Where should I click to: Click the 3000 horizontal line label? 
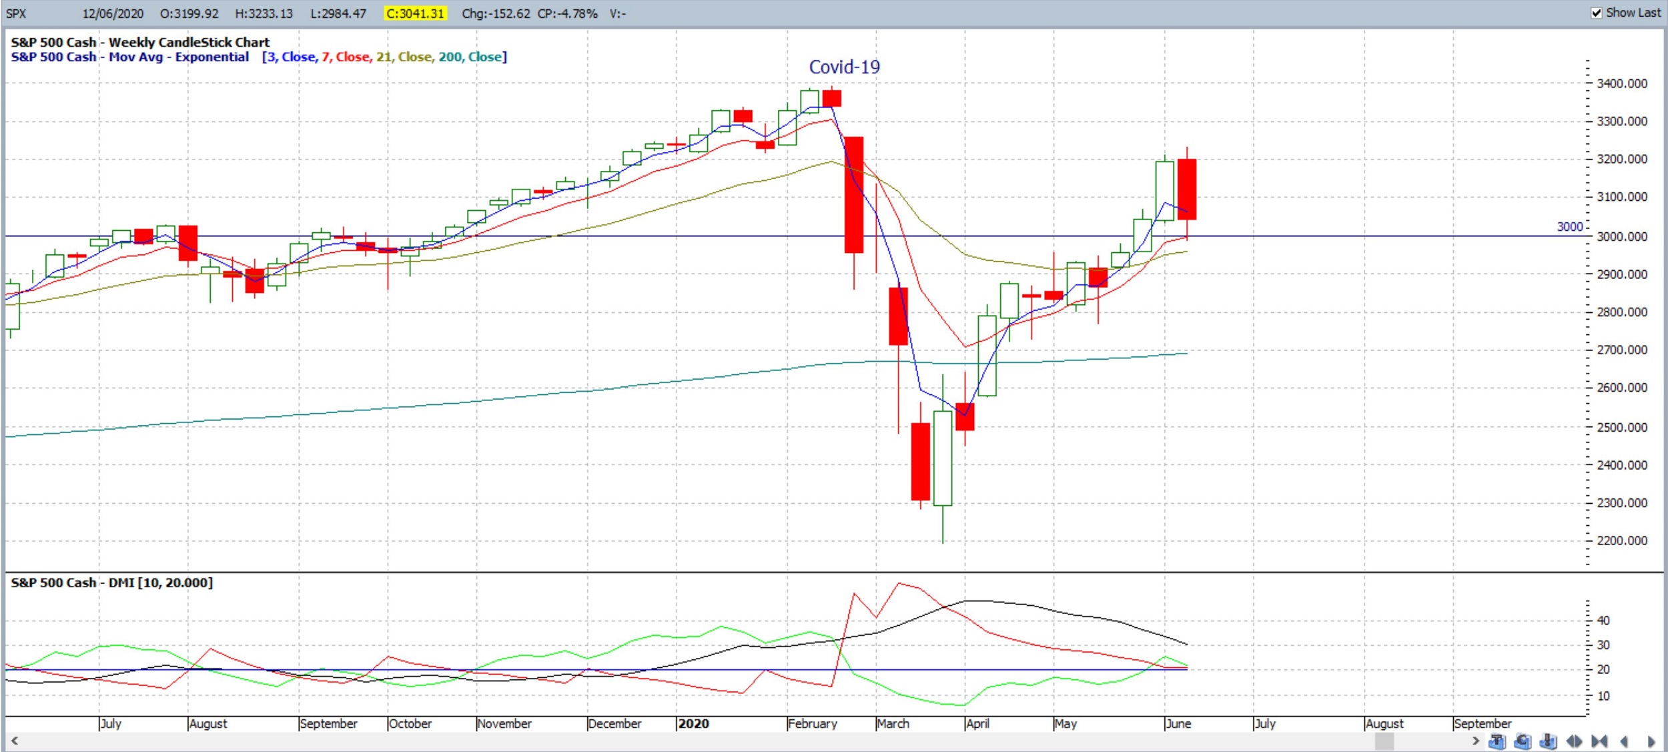point(1570,227)
